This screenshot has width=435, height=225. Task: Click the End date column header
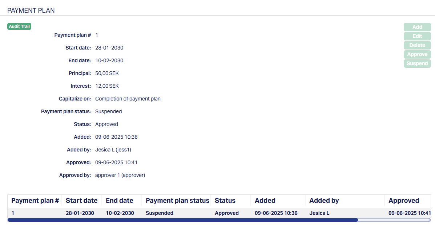120,201
